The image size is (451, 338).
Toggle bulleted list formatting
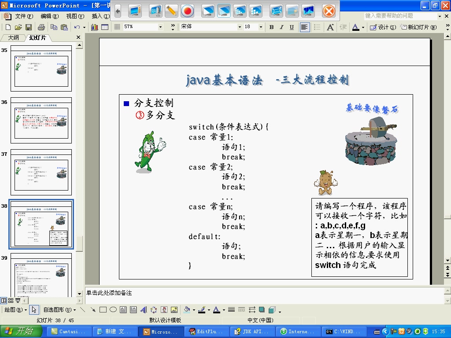(317, 27)
